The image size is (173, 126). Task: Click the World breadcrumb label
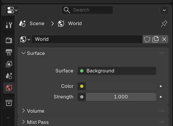75,24
